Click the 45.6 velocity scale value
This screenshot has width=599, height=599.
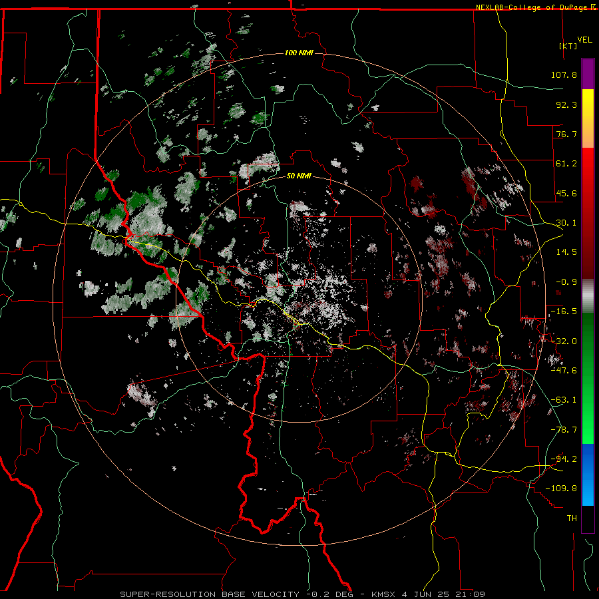point(566,193)
